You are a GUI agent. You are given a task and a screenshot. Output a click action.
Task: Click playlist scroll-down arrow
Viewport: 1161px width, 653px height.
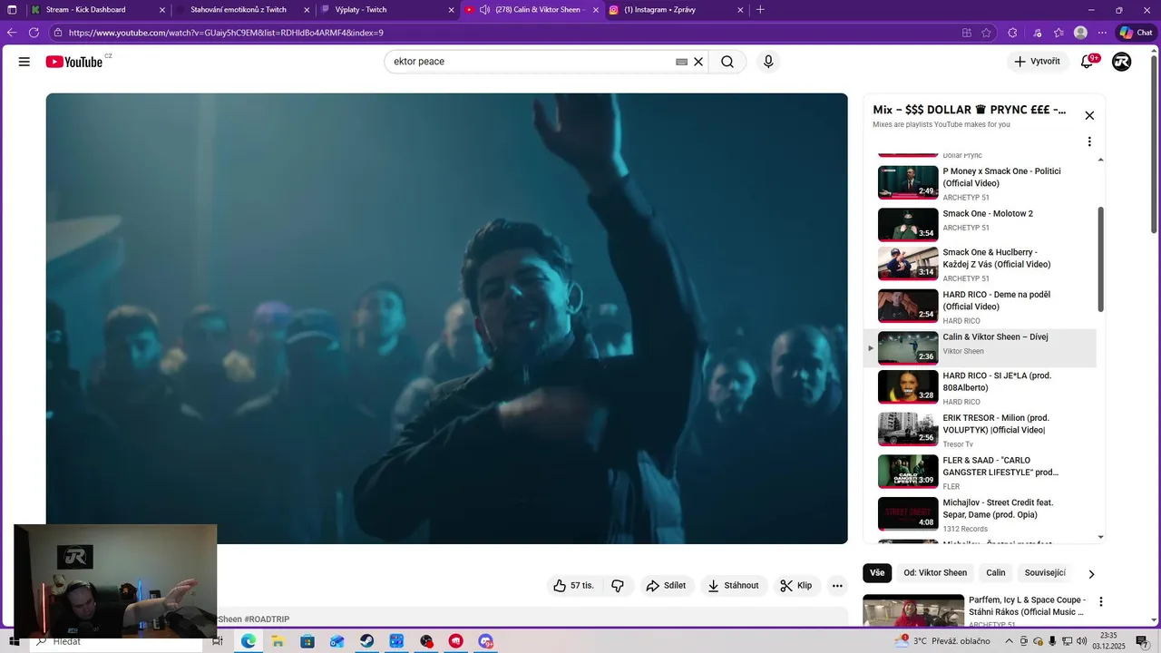(1101, 537)
